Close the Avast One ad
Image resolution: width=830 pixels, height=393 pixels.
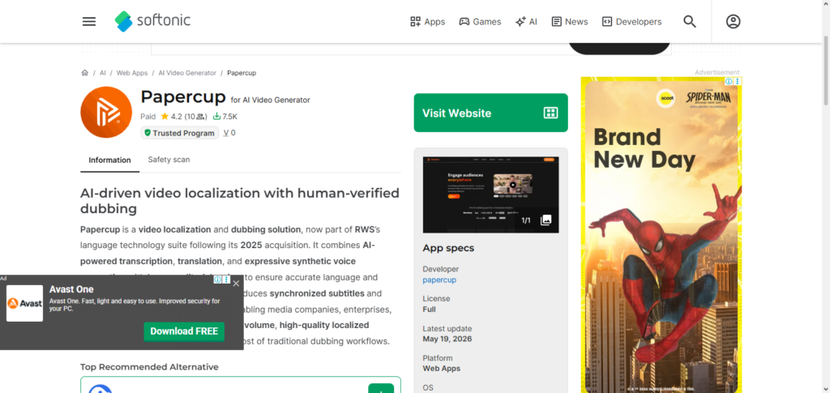[x=236, y=284]
